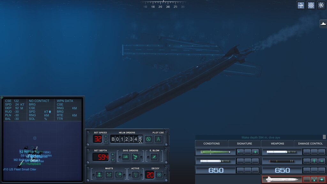Click right-arrow setting on highlighted missile
This screenshot has width=327, height=184.
322,180
